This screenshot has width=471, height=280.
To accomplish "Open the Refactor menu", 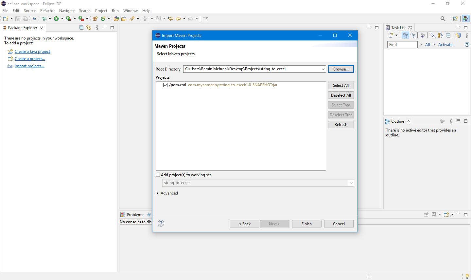I will click(x=47, y=11).
